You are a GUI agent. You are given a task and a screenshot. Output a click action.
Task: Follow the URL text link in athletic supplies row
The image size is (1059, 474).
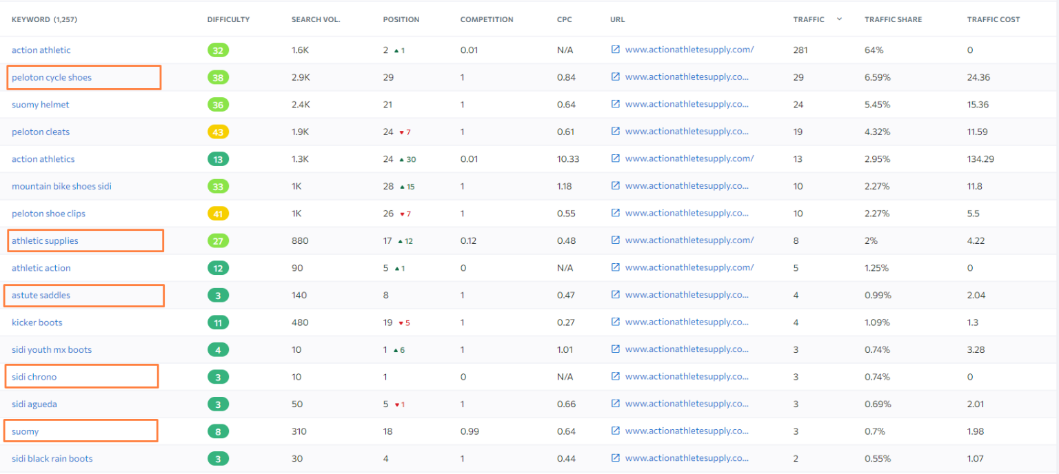(689, 240)
